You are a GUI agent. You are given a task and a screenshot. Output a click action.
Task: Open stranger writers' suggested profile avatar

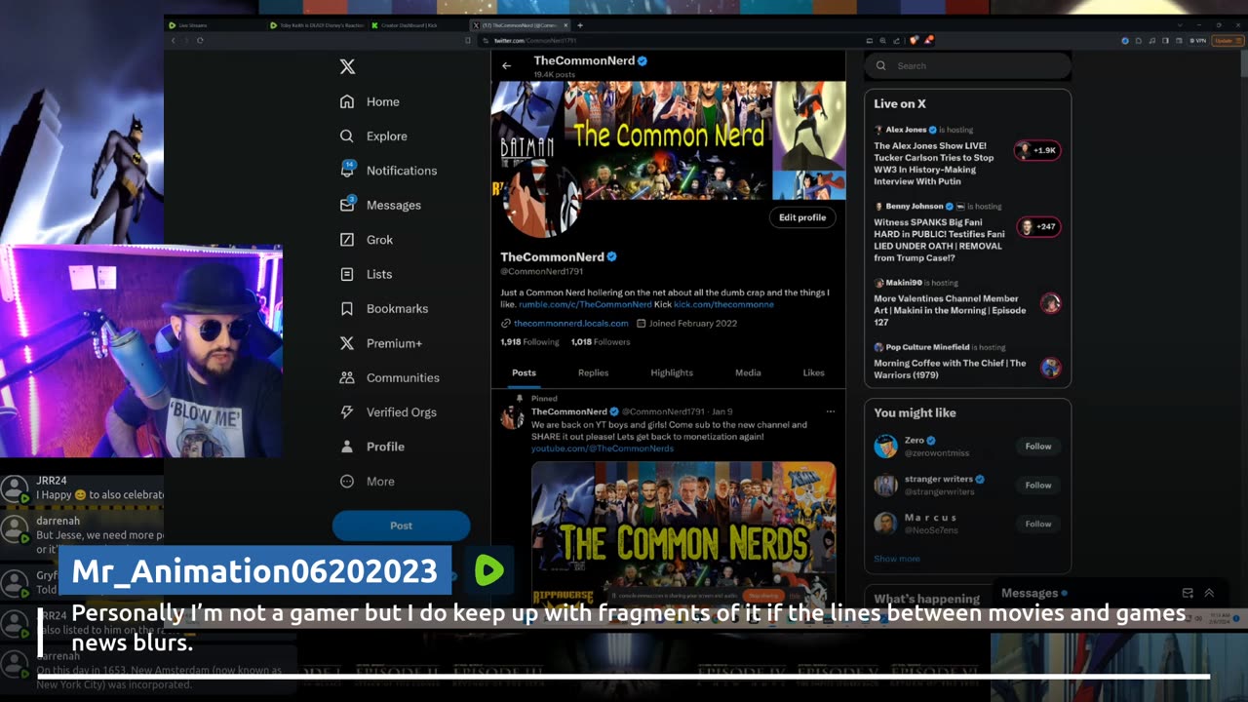[x=885, y=486]
